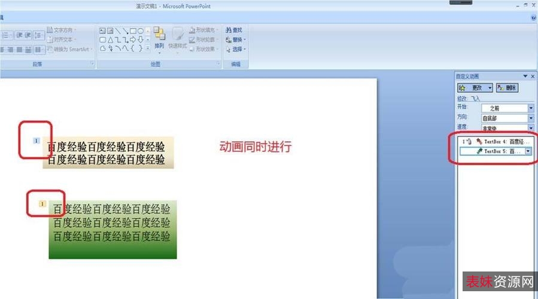Image resolution: width=538 pixels, height=299 pixels.
Task: Open the 绘图 drawing dialog launcher
Action: point(218,63)
